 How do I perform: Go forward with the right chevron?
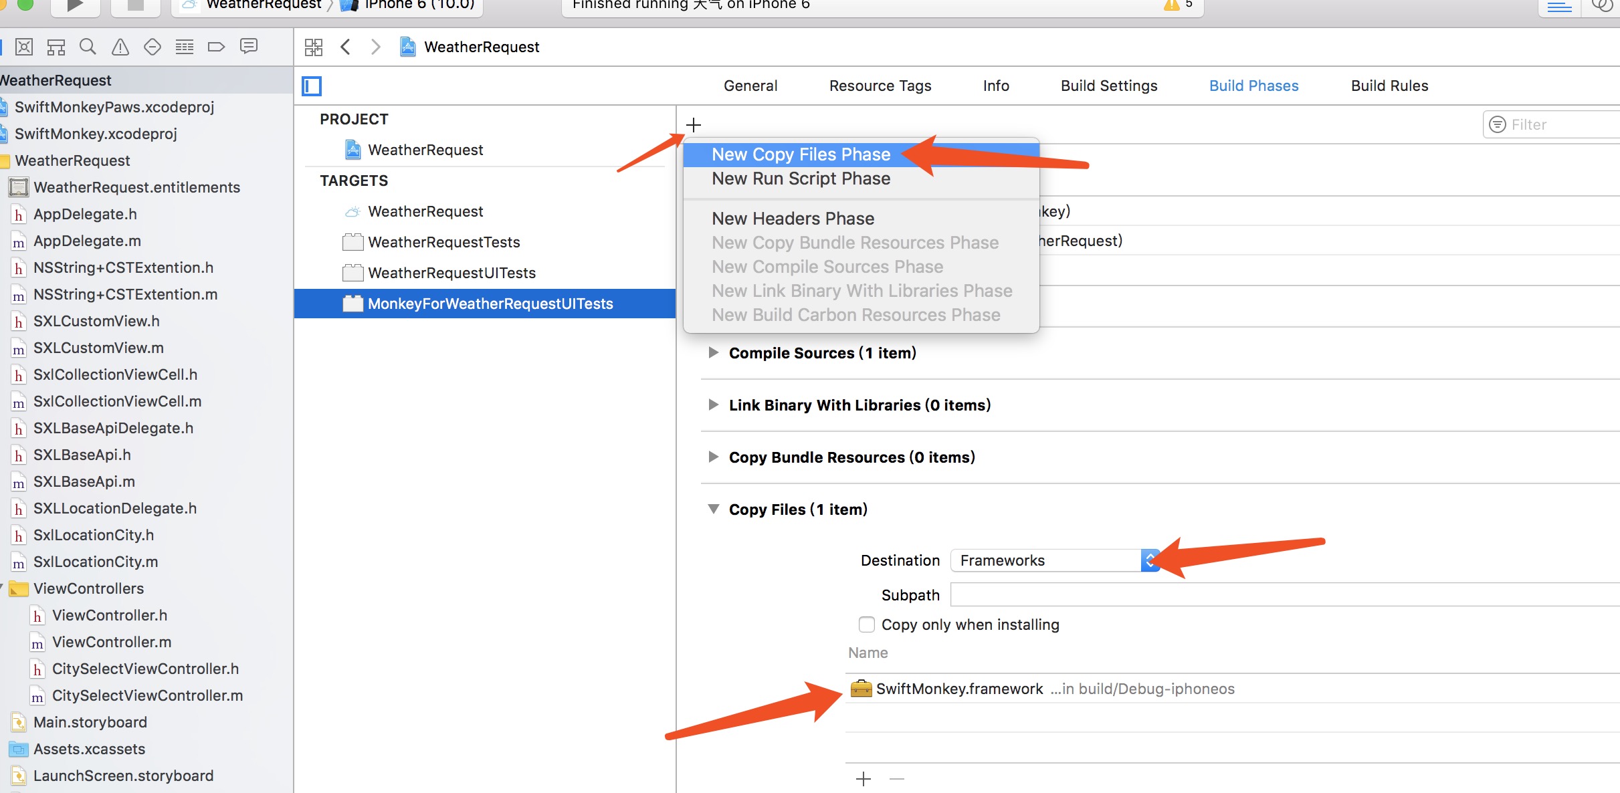click(x=376, y=47)
